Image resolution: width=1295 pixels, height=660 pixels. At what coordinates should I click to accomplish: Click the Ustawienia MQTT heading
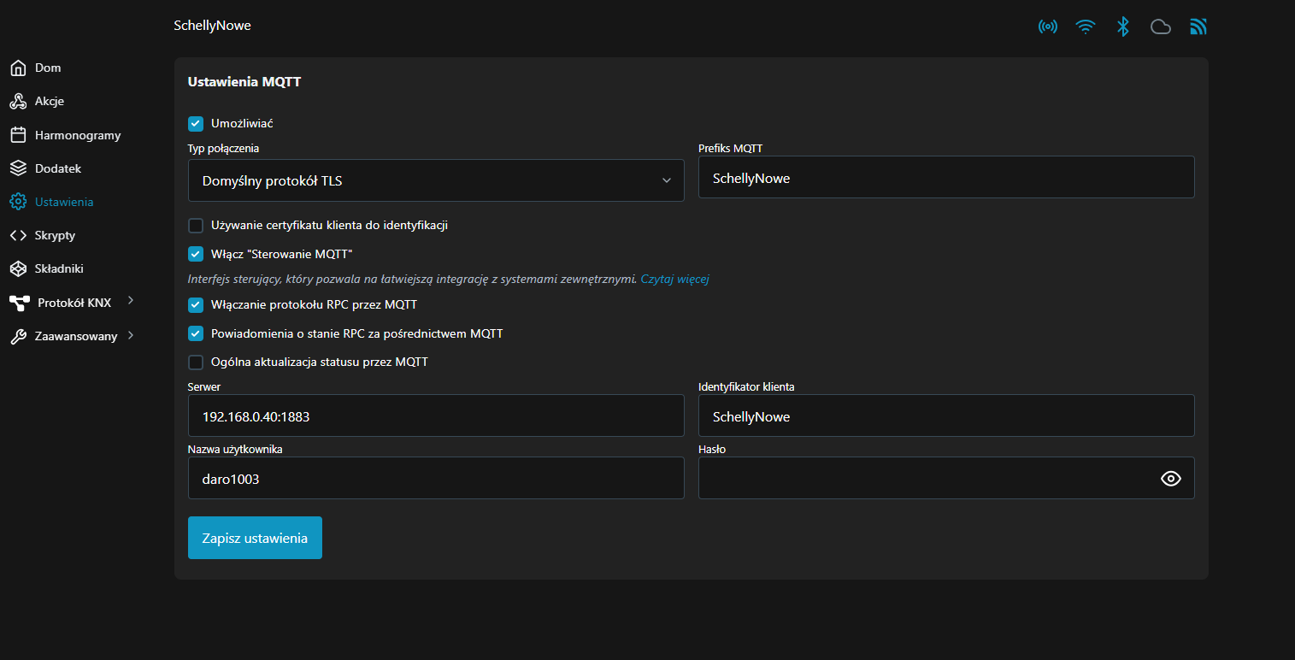(x=244, y=83)
